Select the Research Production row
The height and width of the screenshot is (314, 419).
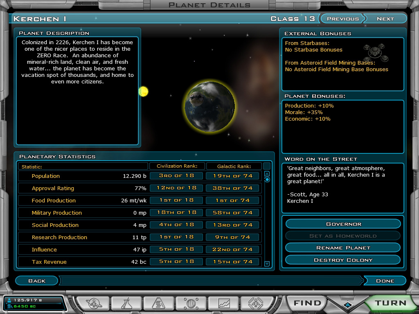pyautogui.click(x=140, y=238)
